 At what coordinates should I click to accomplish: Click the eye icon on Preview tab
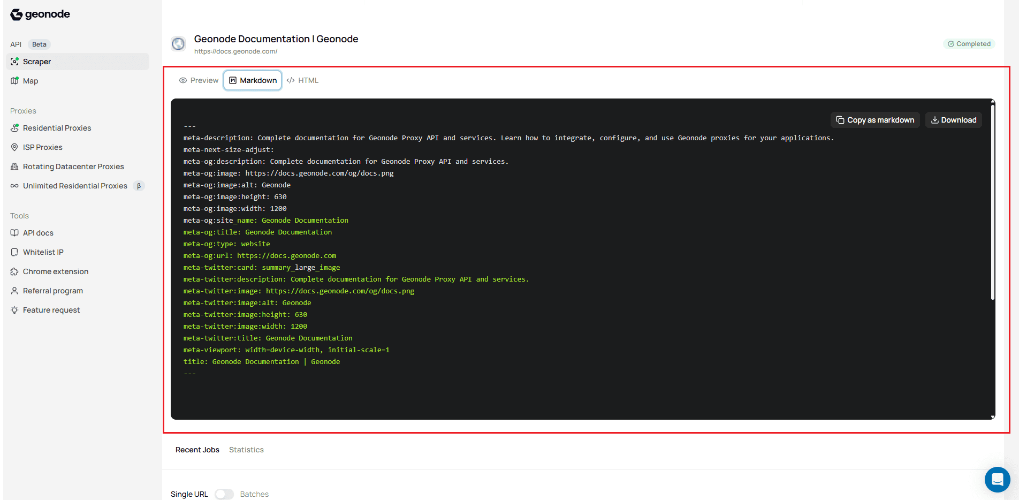(183, 80)
